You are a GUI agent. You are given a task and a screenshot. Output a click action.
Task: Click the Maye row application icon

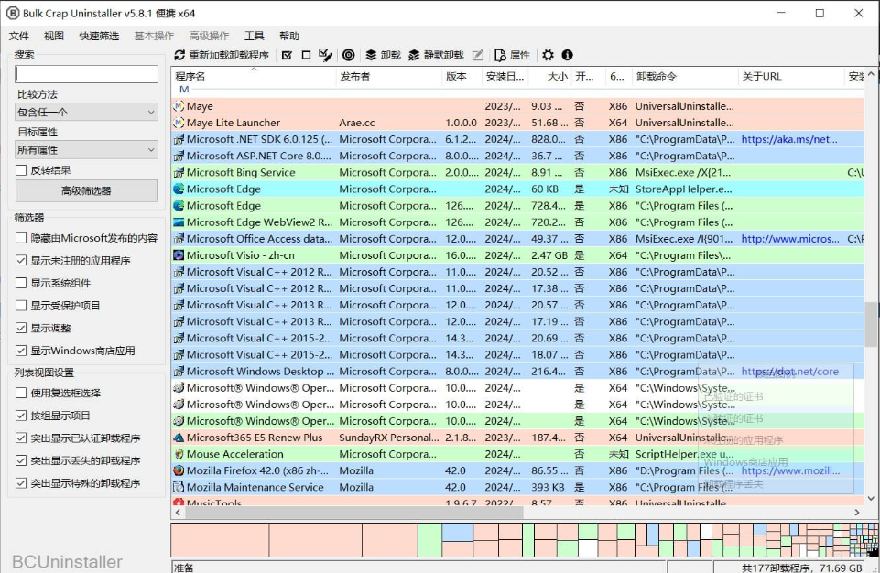[179, 106]
